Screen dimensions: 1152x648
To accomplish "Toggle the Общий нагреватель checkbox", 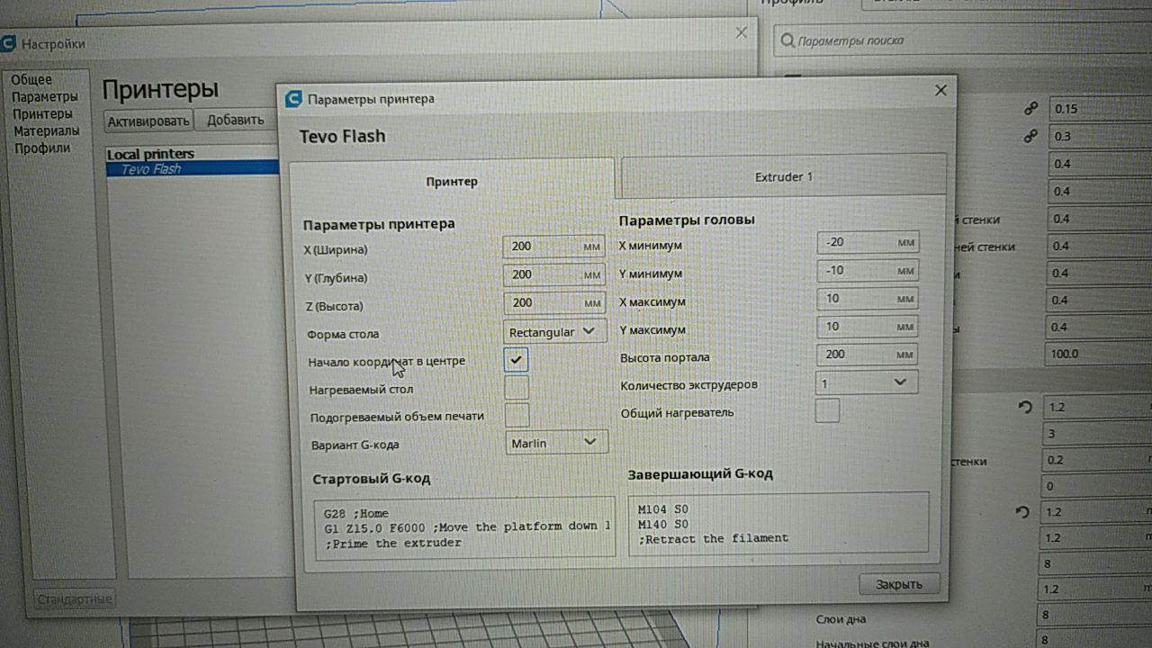I will point(827,410).
